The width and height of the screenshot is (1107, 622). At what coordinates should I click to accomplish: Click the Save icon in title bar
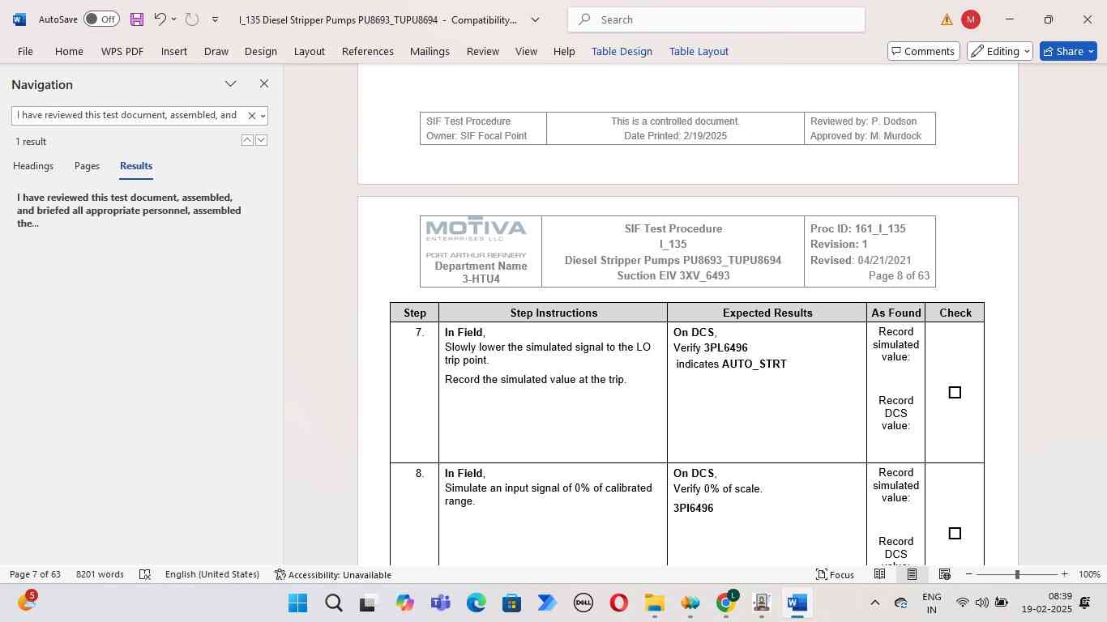click(x=136, y=19)
